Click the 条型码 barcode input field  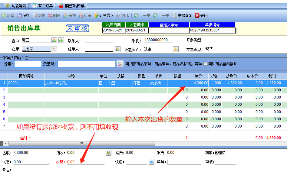click(x=86, y=64)
